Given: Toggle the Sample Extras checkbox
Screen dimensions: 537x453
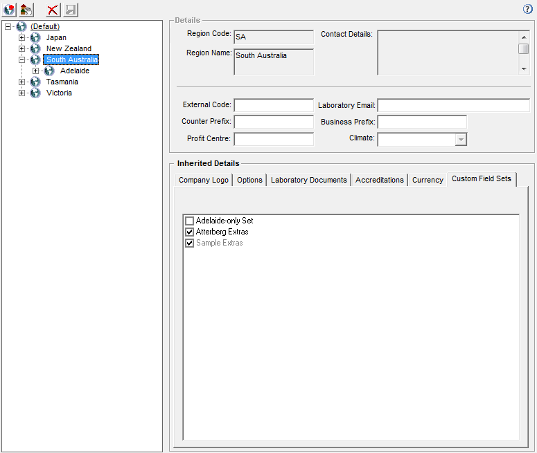Looking at the screenshot, I should (x=190, y=243).
